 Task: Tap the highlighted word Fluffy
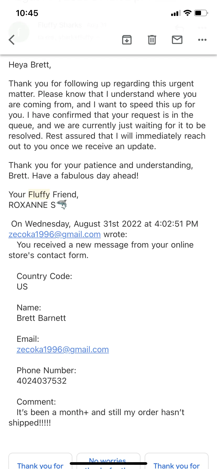(x=39, y=194)
